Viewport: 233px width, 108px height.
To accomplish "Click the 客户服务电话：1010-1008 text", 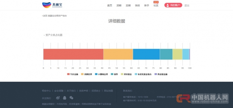I will [135, 97].
